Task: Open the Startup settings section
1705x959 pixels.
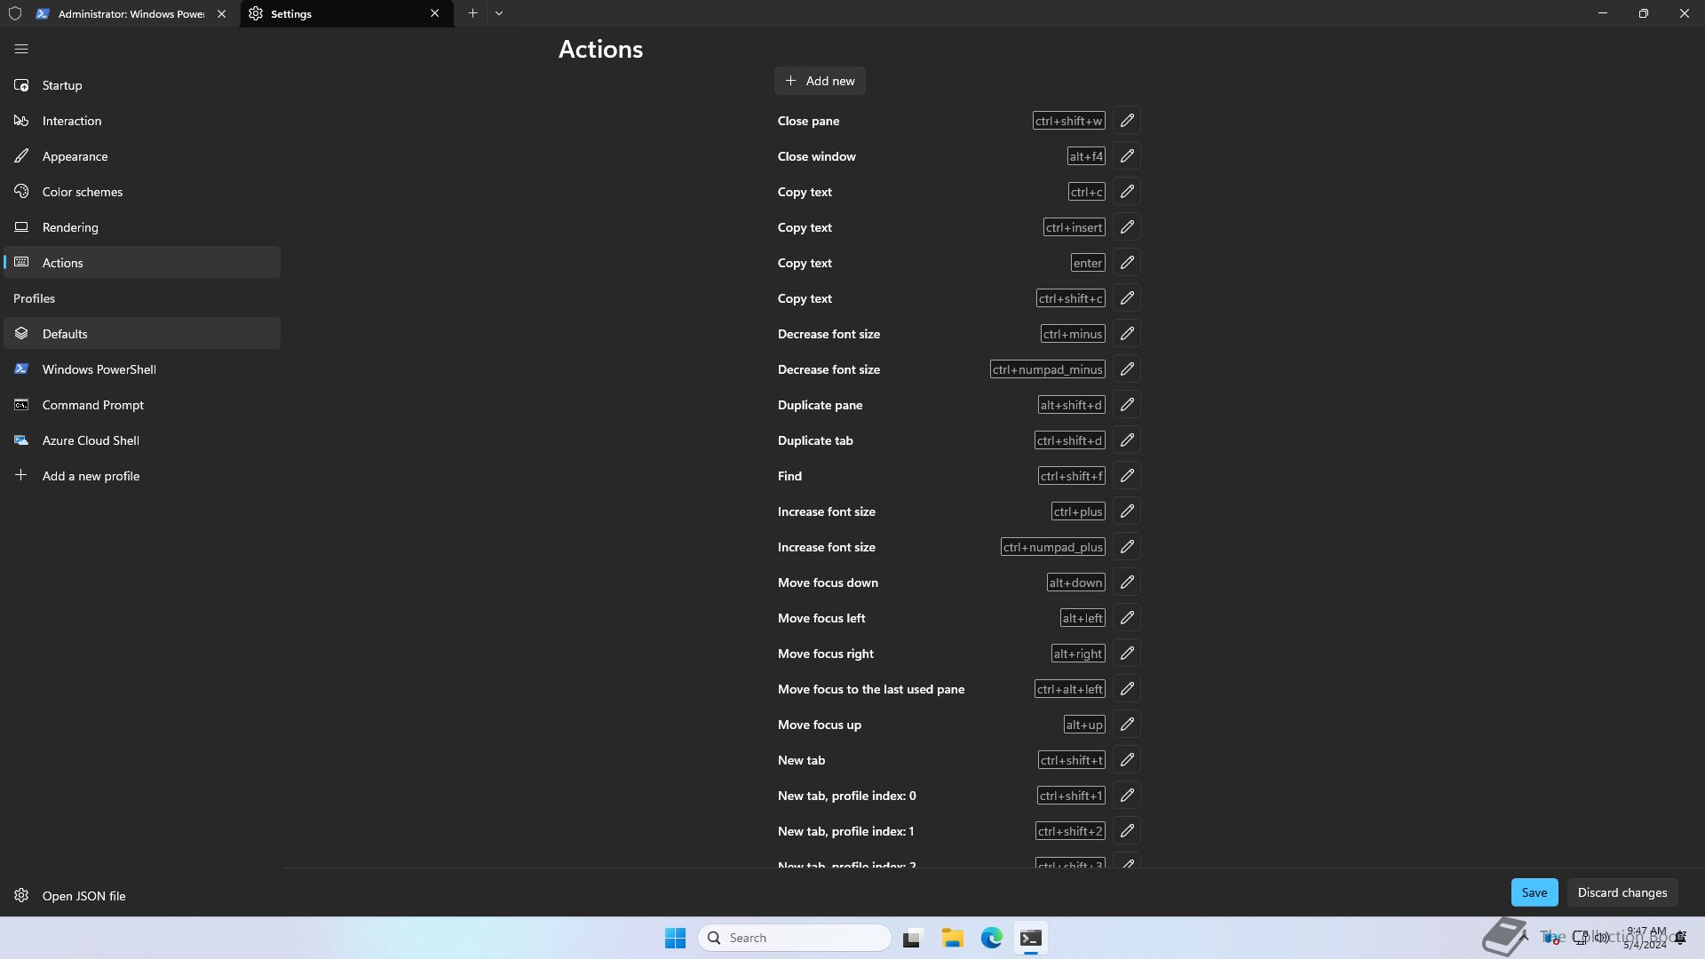Action: [62, 85]
